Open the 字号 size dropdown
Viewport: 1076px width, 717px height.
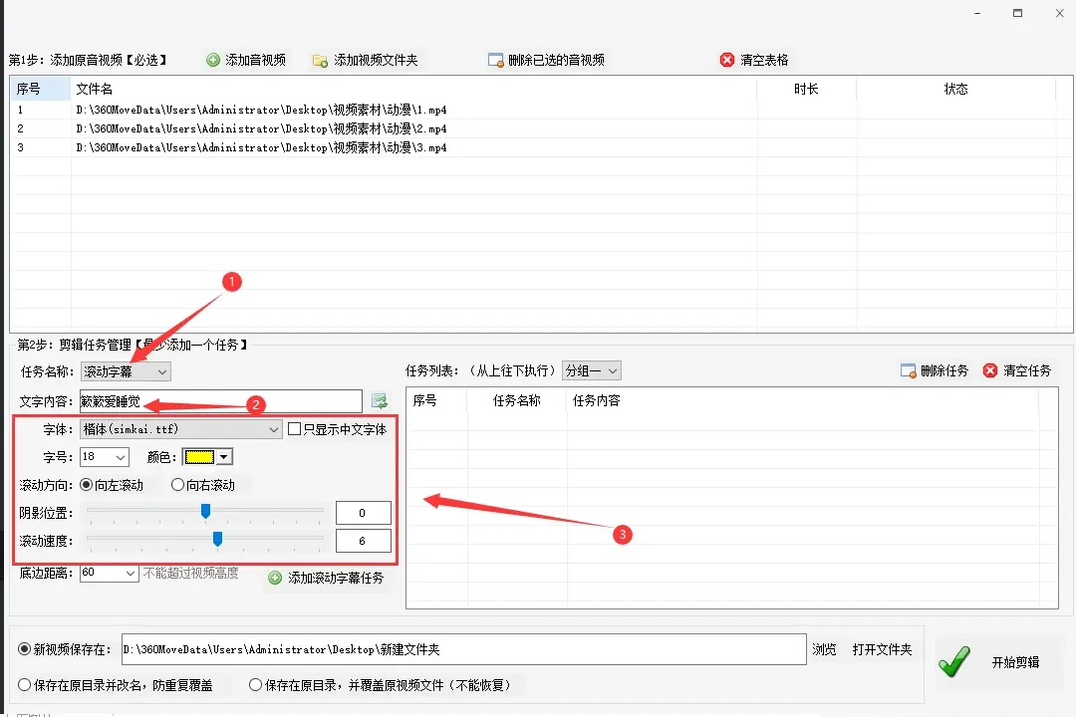[105, 457]
